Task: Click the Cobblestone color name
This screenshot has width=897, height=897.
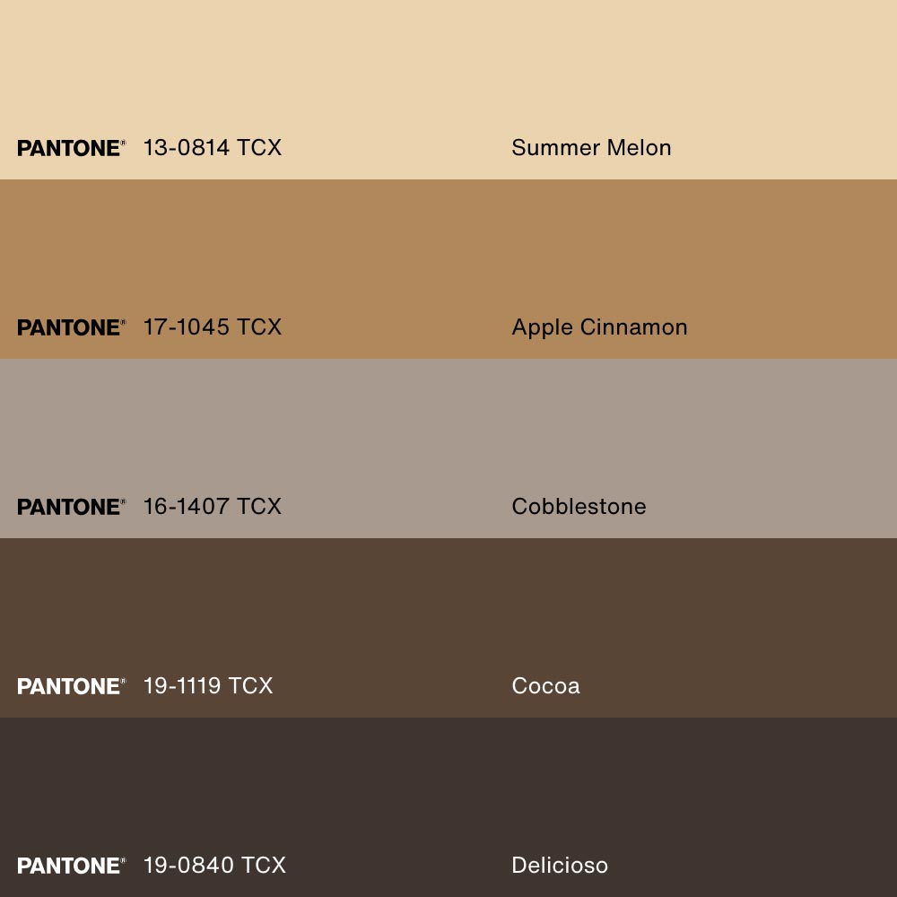Action: pyautogui.click(x=579, y=507)
